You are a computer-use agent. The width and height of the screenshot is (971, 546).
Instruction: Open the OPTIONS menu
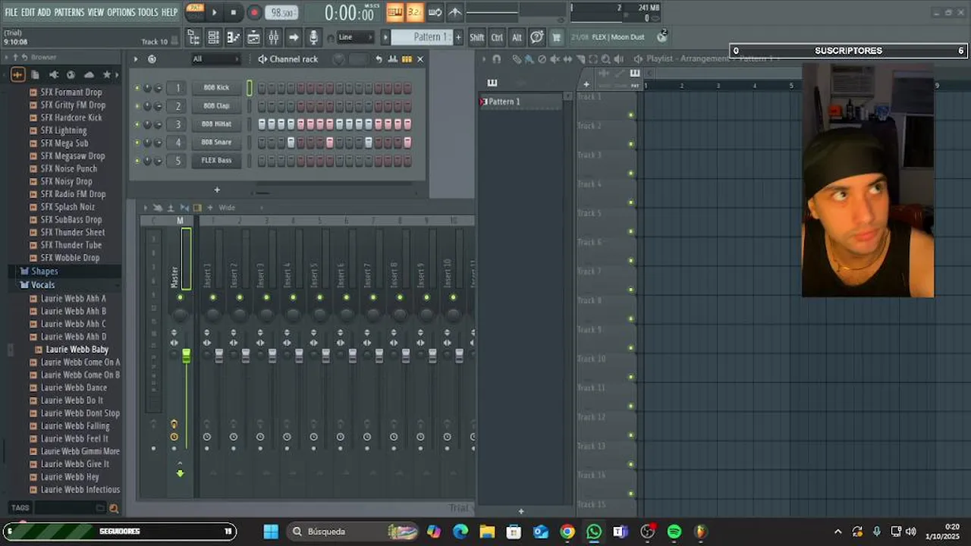click(x=121, y=12)
